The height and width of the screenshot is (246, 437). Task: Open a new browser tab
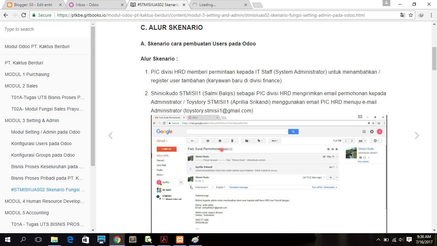tap(257, 5)
